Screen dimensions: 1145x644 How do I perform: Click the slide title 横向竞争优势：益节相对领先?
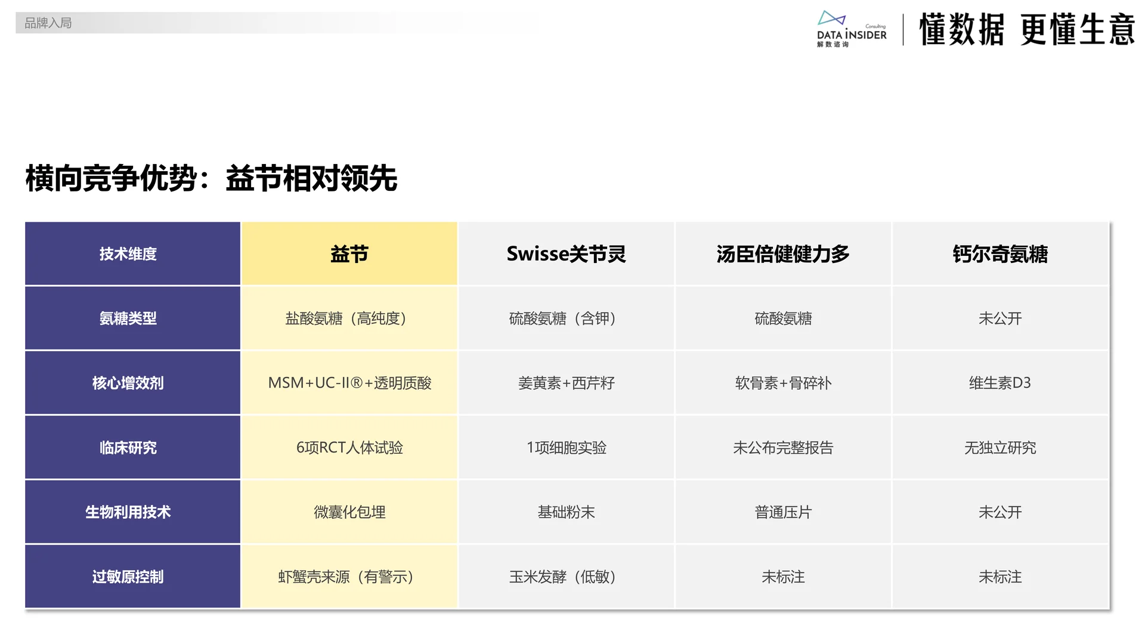coord(212,177)
